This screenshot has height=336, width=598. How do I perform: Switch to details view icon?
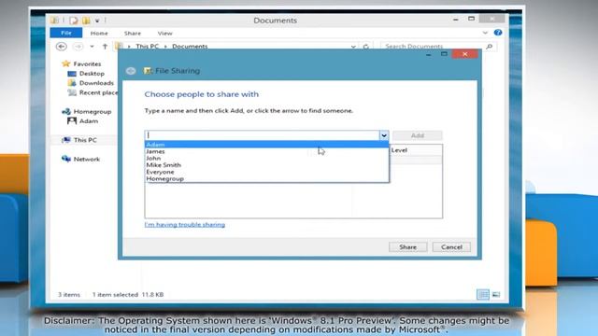[x=483, y=294]
